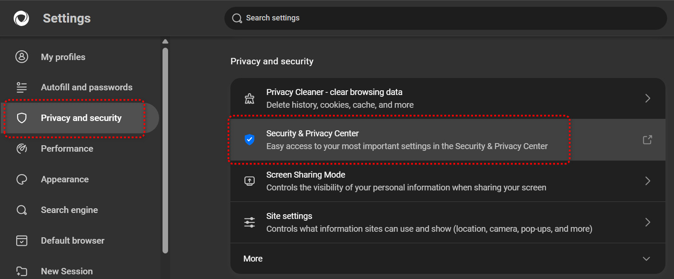Click the My profiles person icon

22,57
